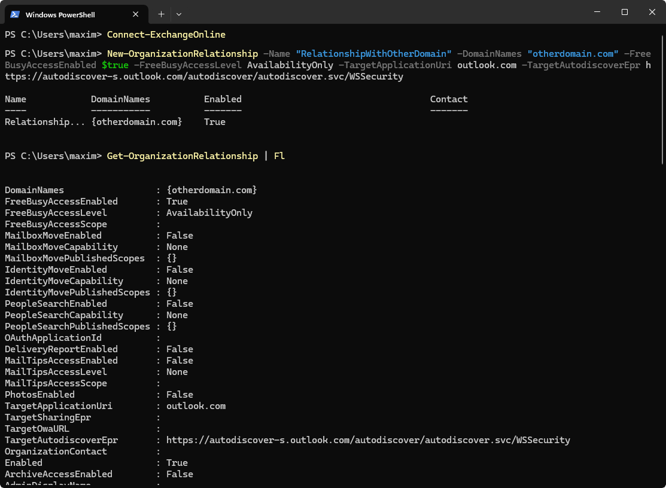Screen dimensions: 666x488
Task: Click the AvailabilityOnly value of FreeBusyAccessLevel output
Action: click(x=209, y=213)
